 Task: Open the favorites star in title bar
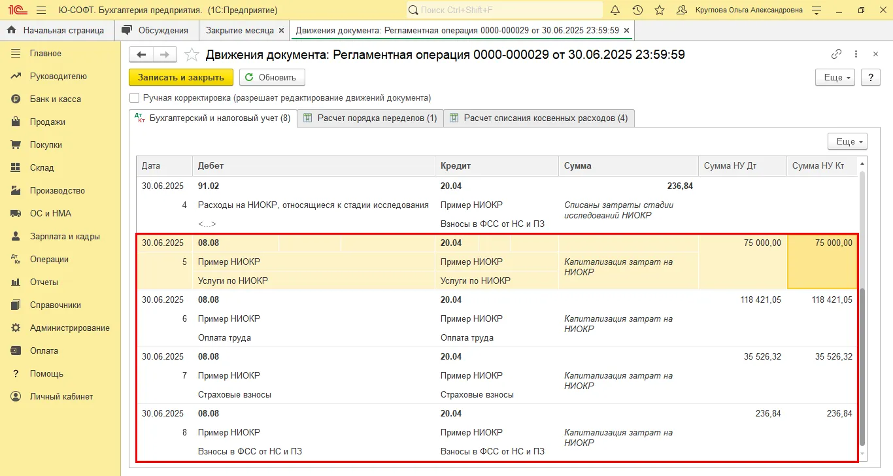(660, 10)
